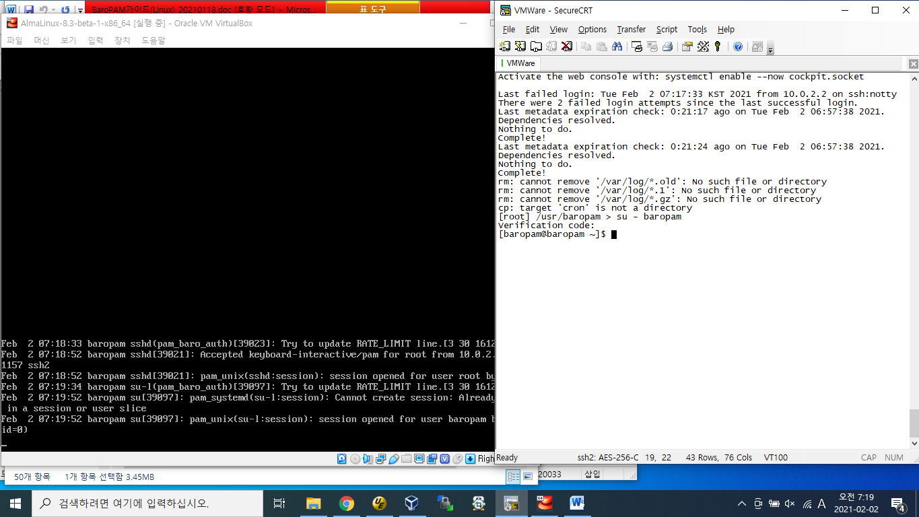Click the grayed Reconnect toolbar icon

(551, 46)
